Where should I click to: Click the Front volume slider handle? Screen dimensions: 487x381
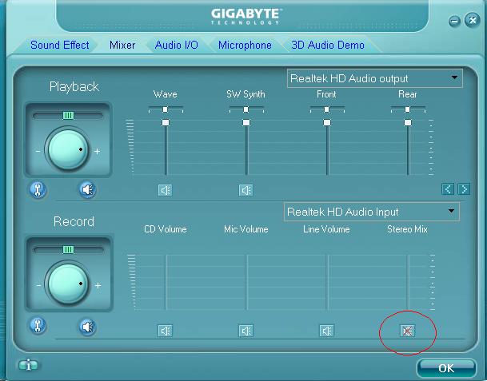[327, 122]
